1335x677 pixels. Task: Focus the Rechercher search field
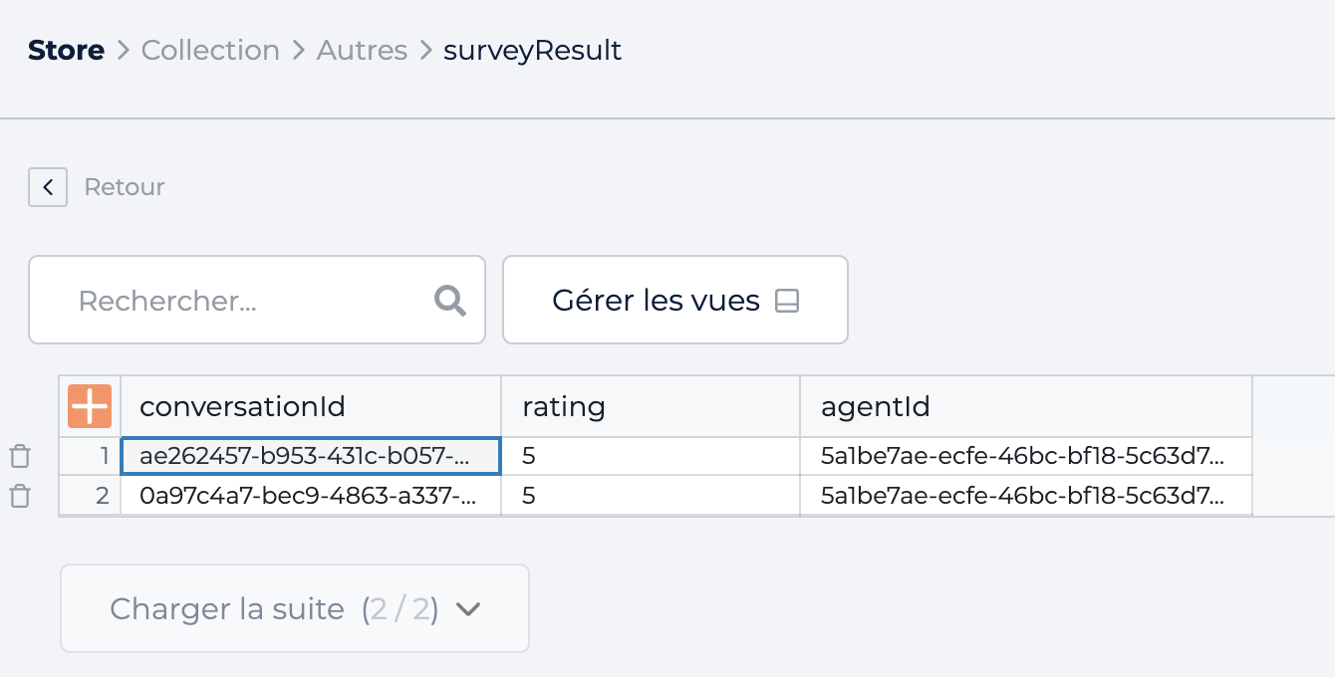click(257, 300)
